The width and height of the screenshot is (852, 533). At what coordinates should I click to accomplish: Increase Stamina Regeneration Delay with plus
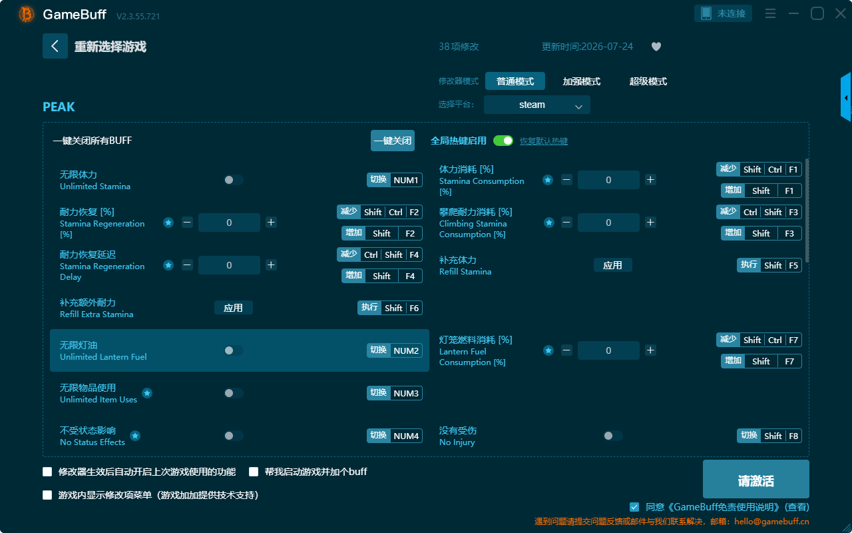coord(271,265)
